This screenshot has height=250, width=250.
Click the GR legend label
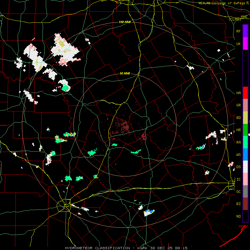[238, 105]
